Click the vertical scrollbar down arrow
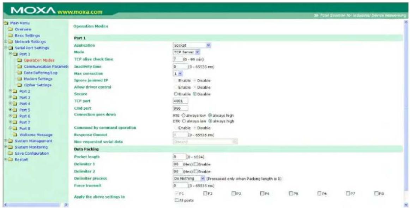The image size is (410, 208). (x=406, y=204)
